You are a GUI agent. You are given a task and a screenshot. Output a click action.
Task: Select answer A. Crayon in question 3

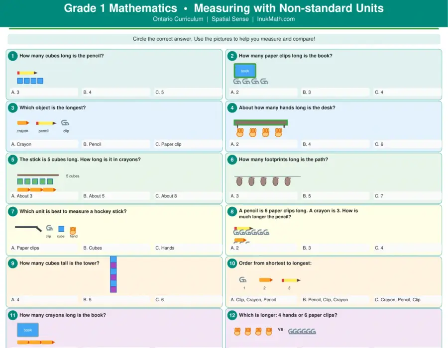click(x=43, y=144)
